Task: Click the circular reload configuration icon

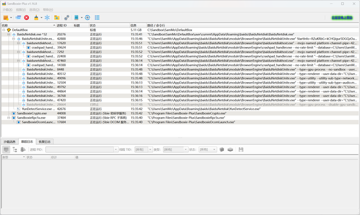Action: pos(87,17)
